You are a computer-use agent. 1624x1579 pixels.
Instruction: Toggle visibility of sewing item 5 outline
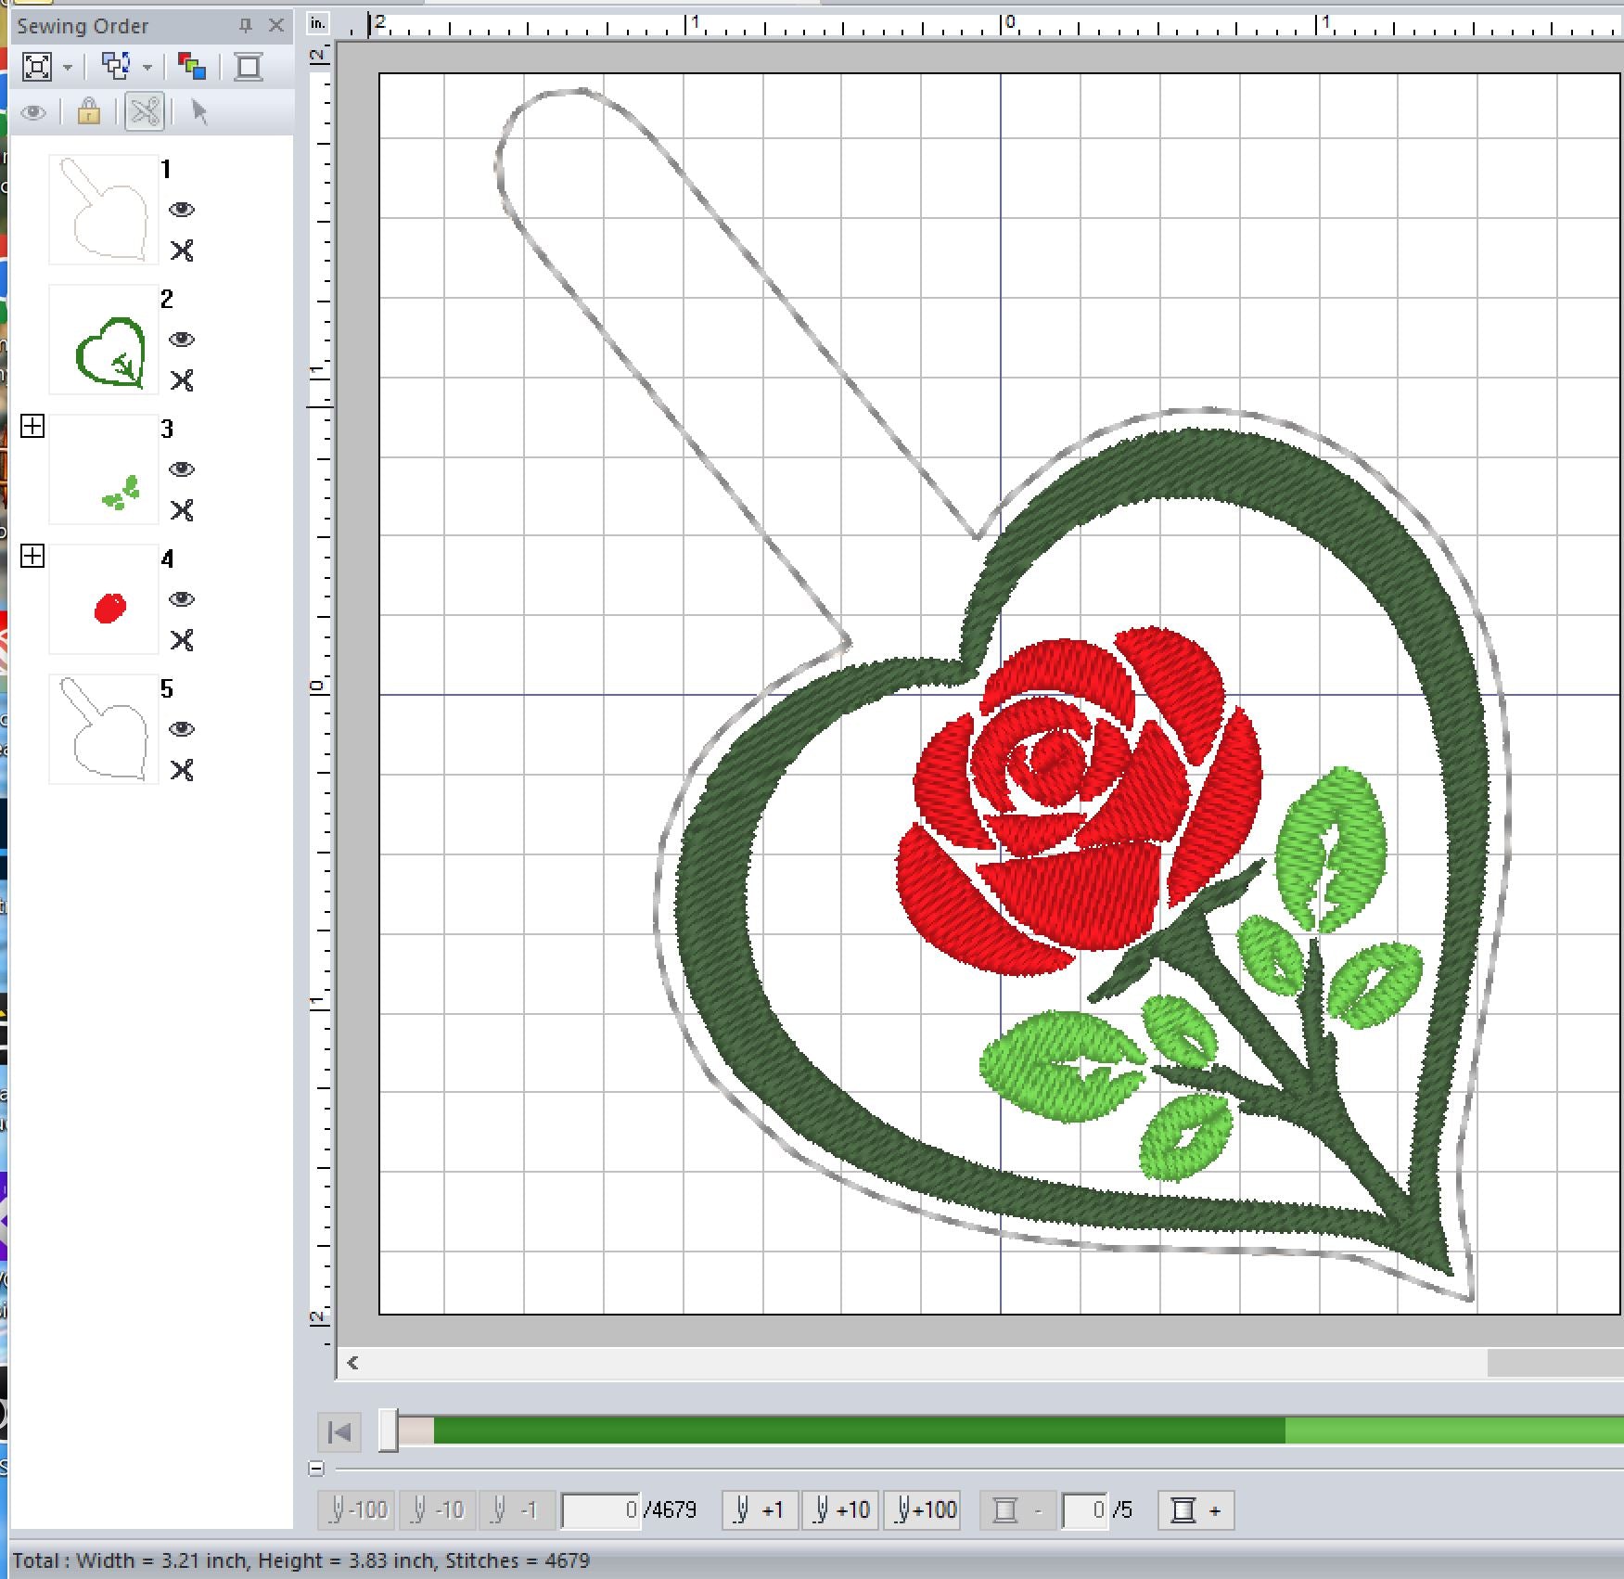[182, 729]
